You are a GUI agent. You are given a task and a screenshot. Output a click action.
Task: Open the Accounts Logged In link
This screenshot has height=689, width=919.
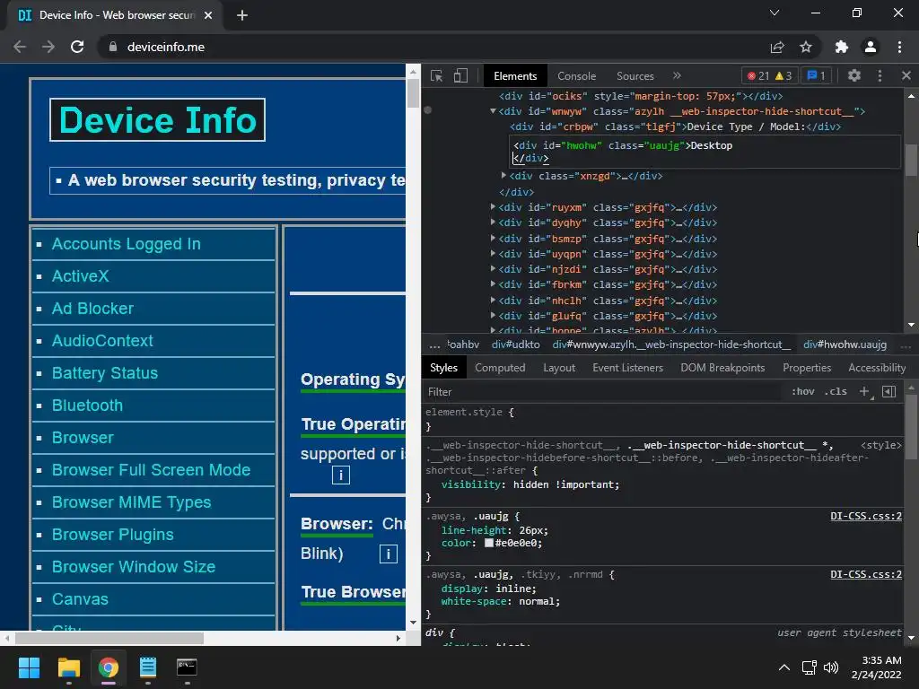point(126,244)
